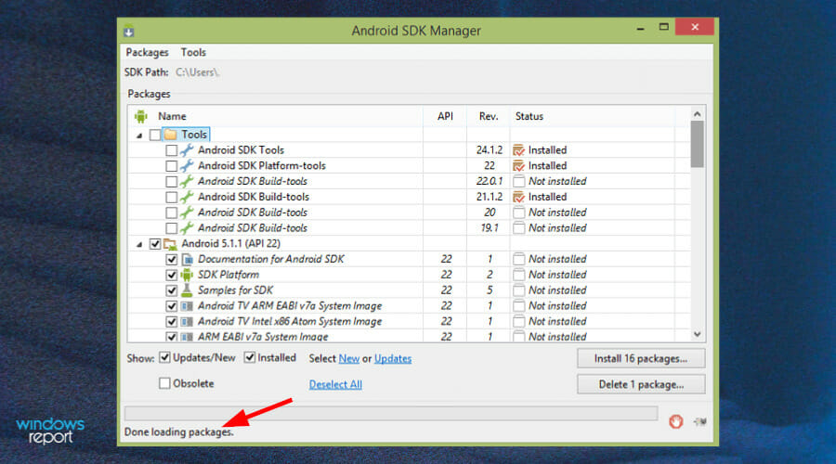Open the Packages menu
836x464 pixels.
pyautogui.click(x=147, y=52)
